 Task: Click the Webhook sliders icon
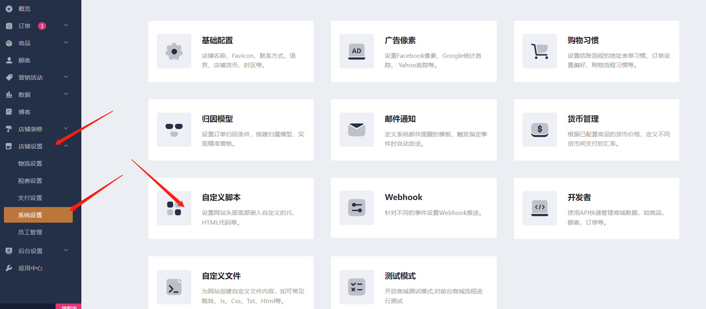click(x=356, y=208)
